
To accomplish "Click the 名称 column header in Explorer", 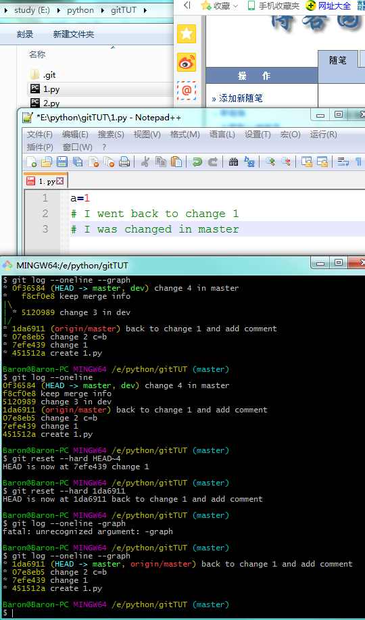I will [x=36, y=55].
